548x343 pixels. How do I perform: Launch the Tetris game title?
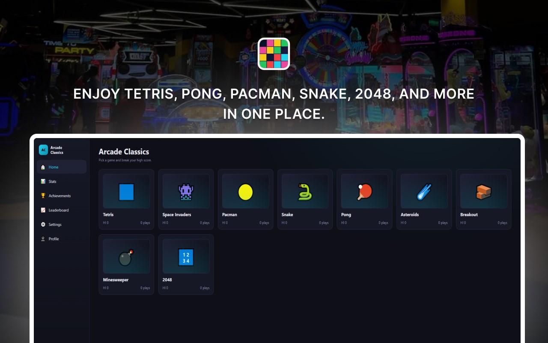(x=108, y=215)
